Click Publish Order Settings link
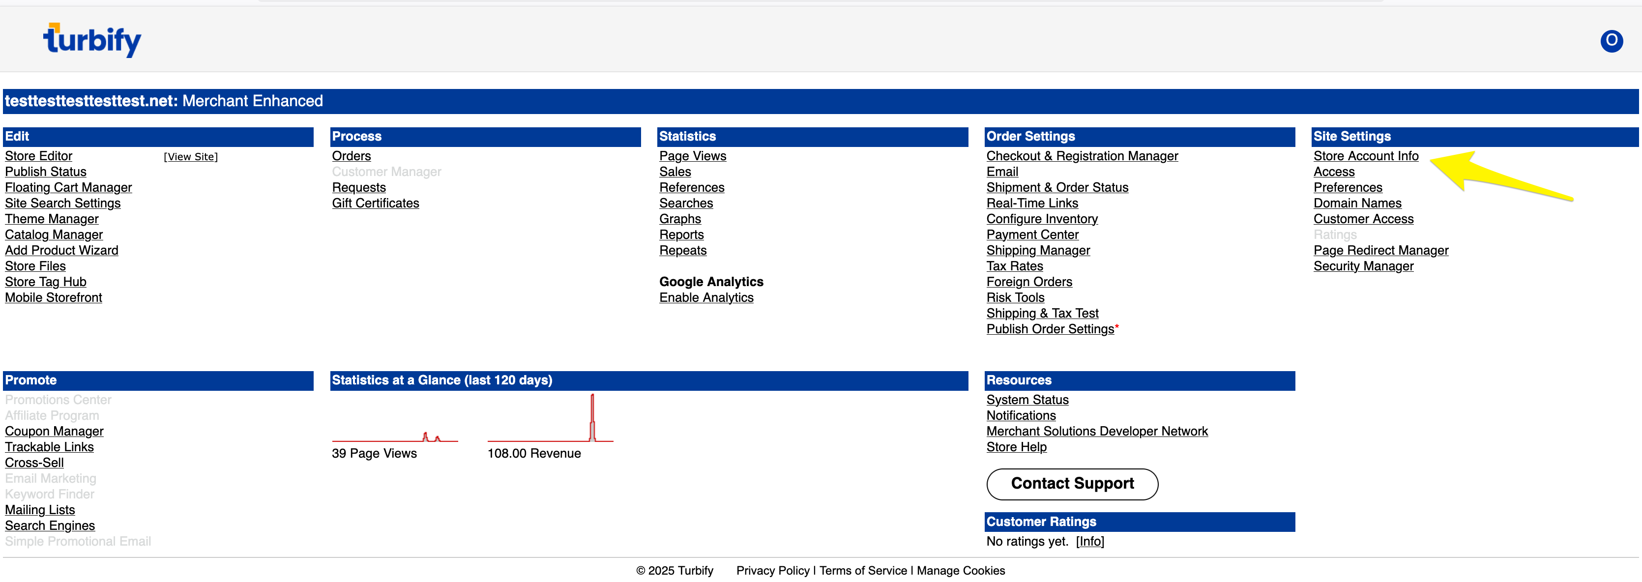The height and width of the screenshot is (582, 1642). 1050,329
